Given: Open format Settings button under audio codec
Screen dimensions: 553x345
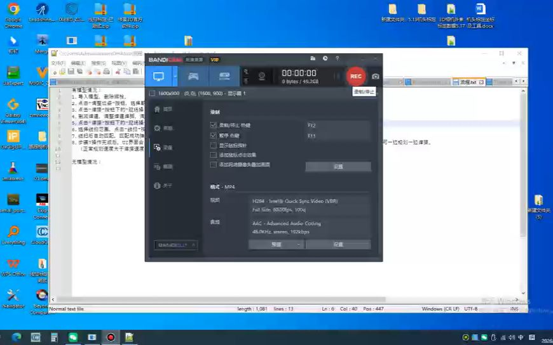Looking at the screenshot, I should pyautogui.click(x=338, y=244).
